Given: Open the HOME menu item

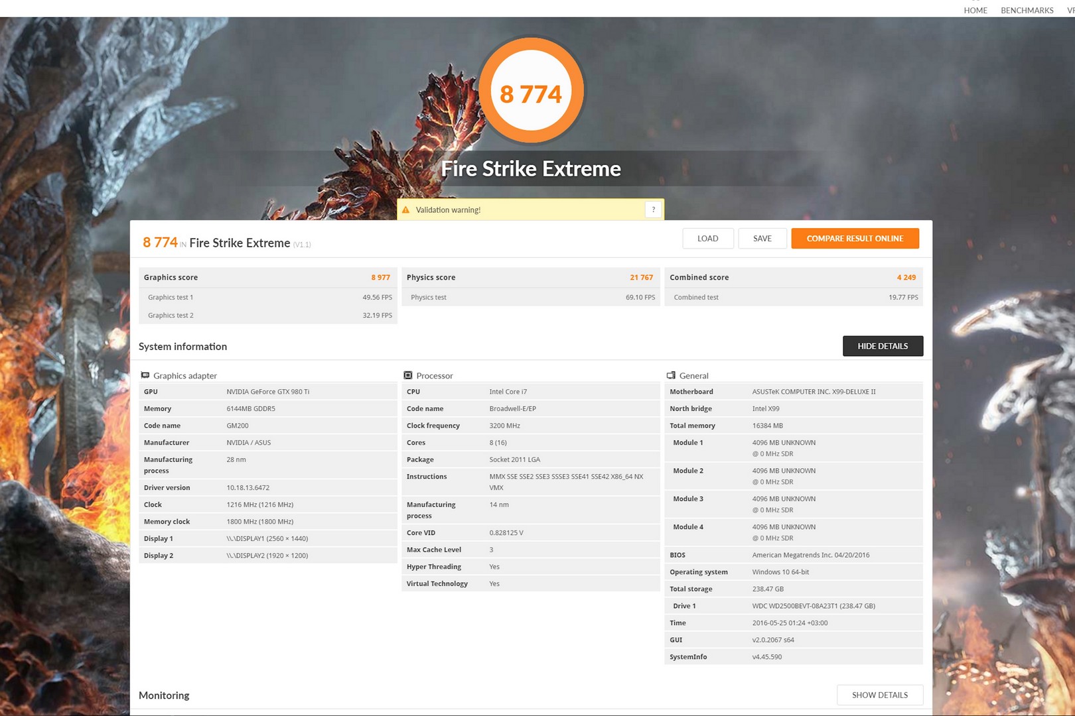Looking at the screenshot, I should point(975,10).
